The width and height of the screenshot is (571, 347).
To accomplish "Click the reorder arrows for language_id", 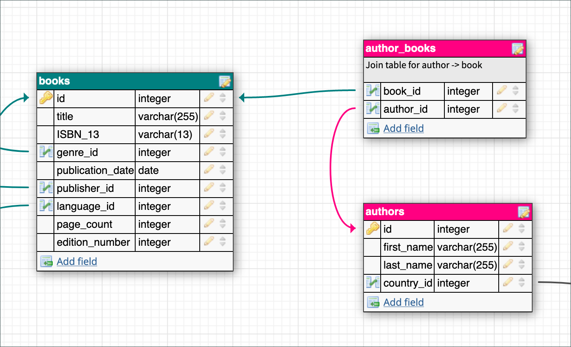I will tap(223, 206).
